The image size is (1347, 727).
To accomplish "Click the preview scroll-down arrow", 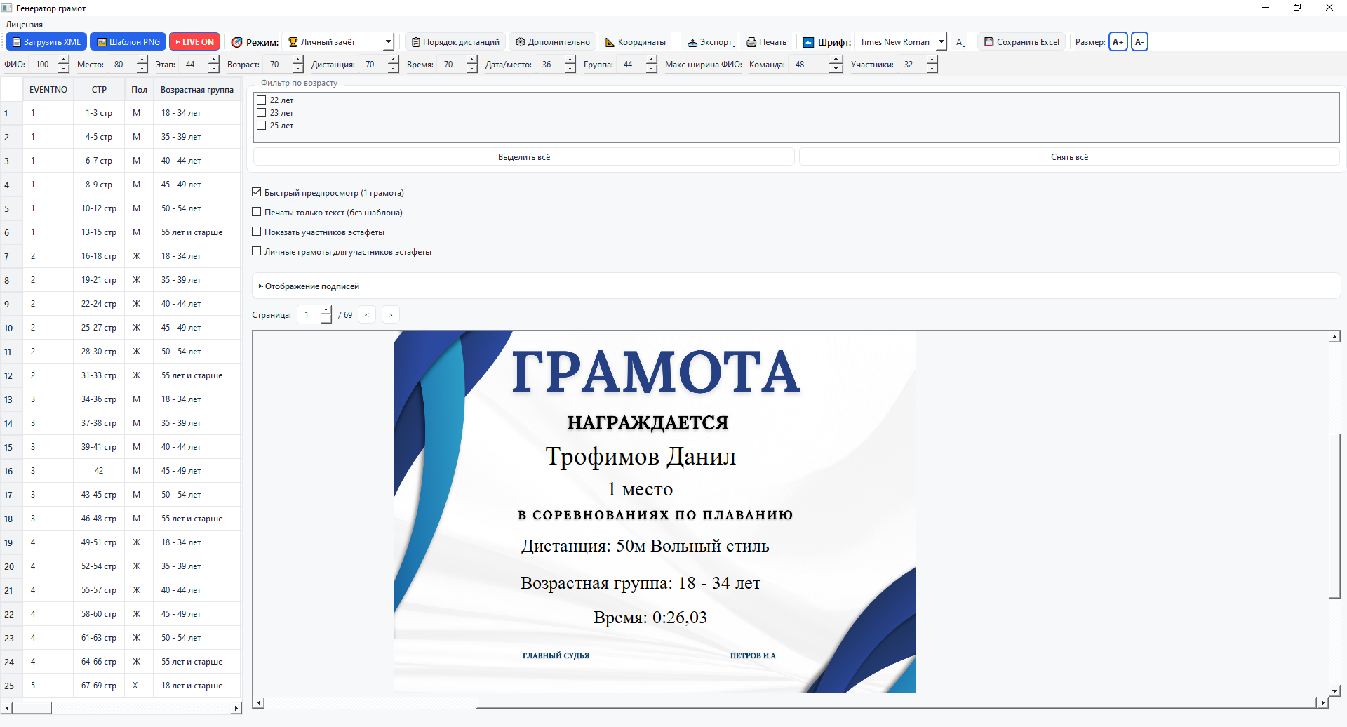I will tap(1335, 691).
